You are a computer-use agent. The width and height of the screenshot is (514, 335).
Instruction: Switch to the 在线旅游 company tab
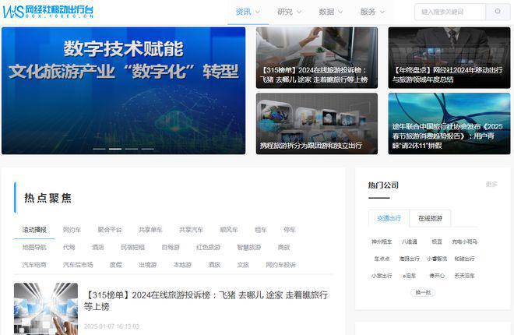430,218
